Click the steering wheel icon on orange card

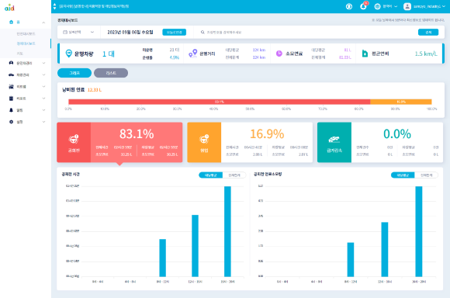point(204,139)
